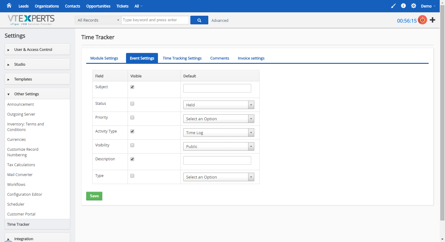The height and width of the screenshot is (242, 445).
Task: Open Customer Portal settings
Action: 21,214
